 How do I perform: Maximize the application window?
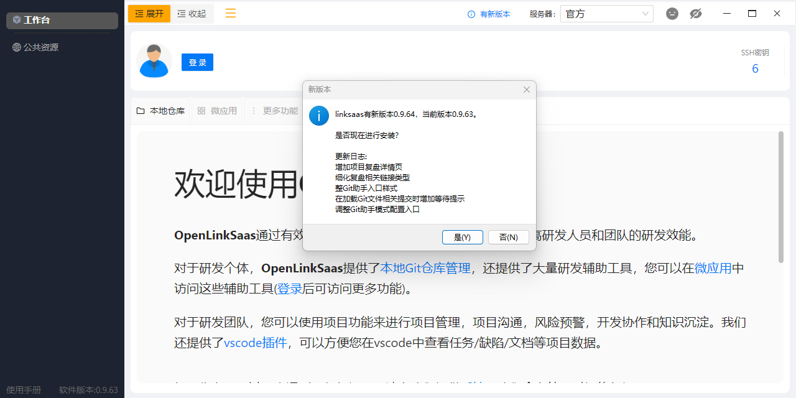pos(752,13)
